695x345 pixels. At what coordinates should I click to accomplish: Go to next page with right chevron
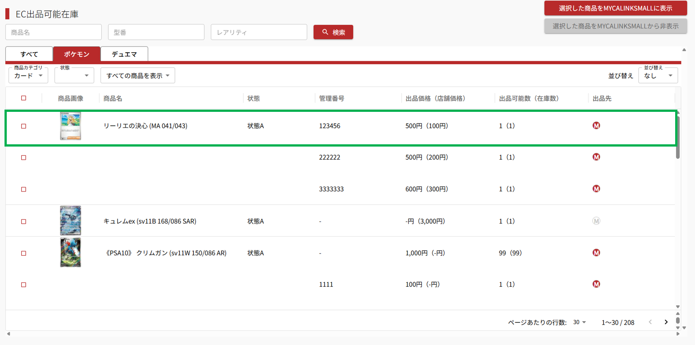(x=666, y=322)
